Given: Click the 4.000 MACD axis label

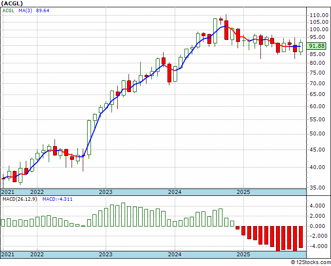Looking at the screenshot, I should pos(317,206).
